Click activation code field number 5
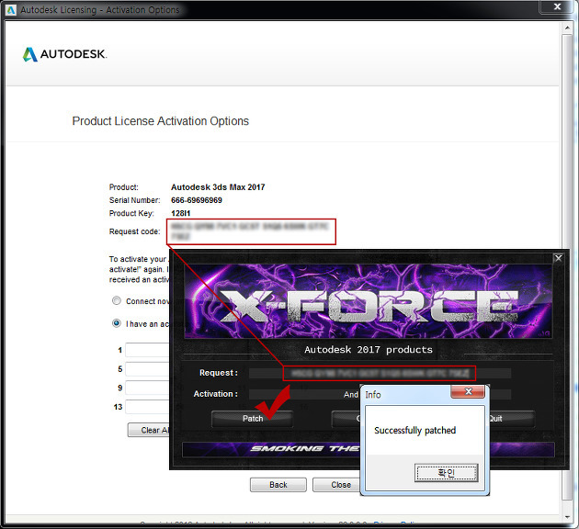The height and width of the screenshot is (529, 579). [147, 369]
